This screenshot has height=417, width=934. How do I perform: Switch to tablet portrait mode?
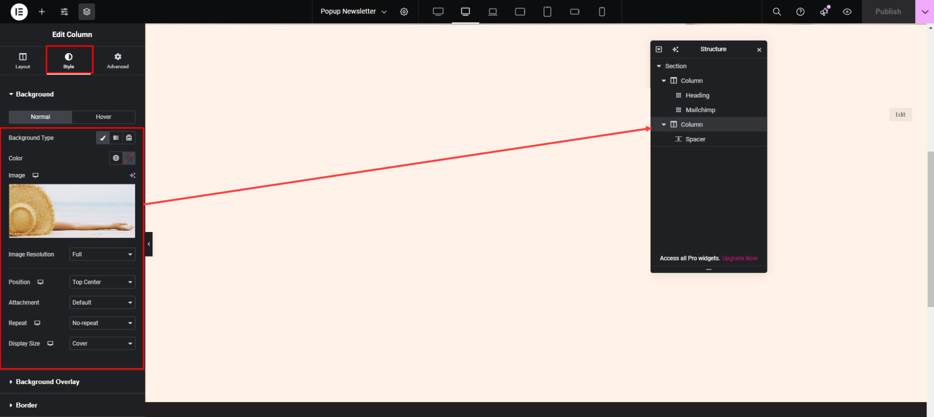click(x=547, y=11)
